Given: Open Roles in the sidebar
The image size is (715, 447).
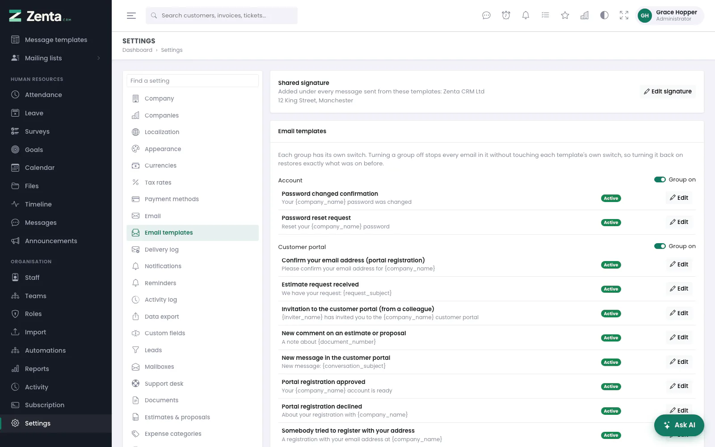Looking at the screenshot, I should pos(56,314).
